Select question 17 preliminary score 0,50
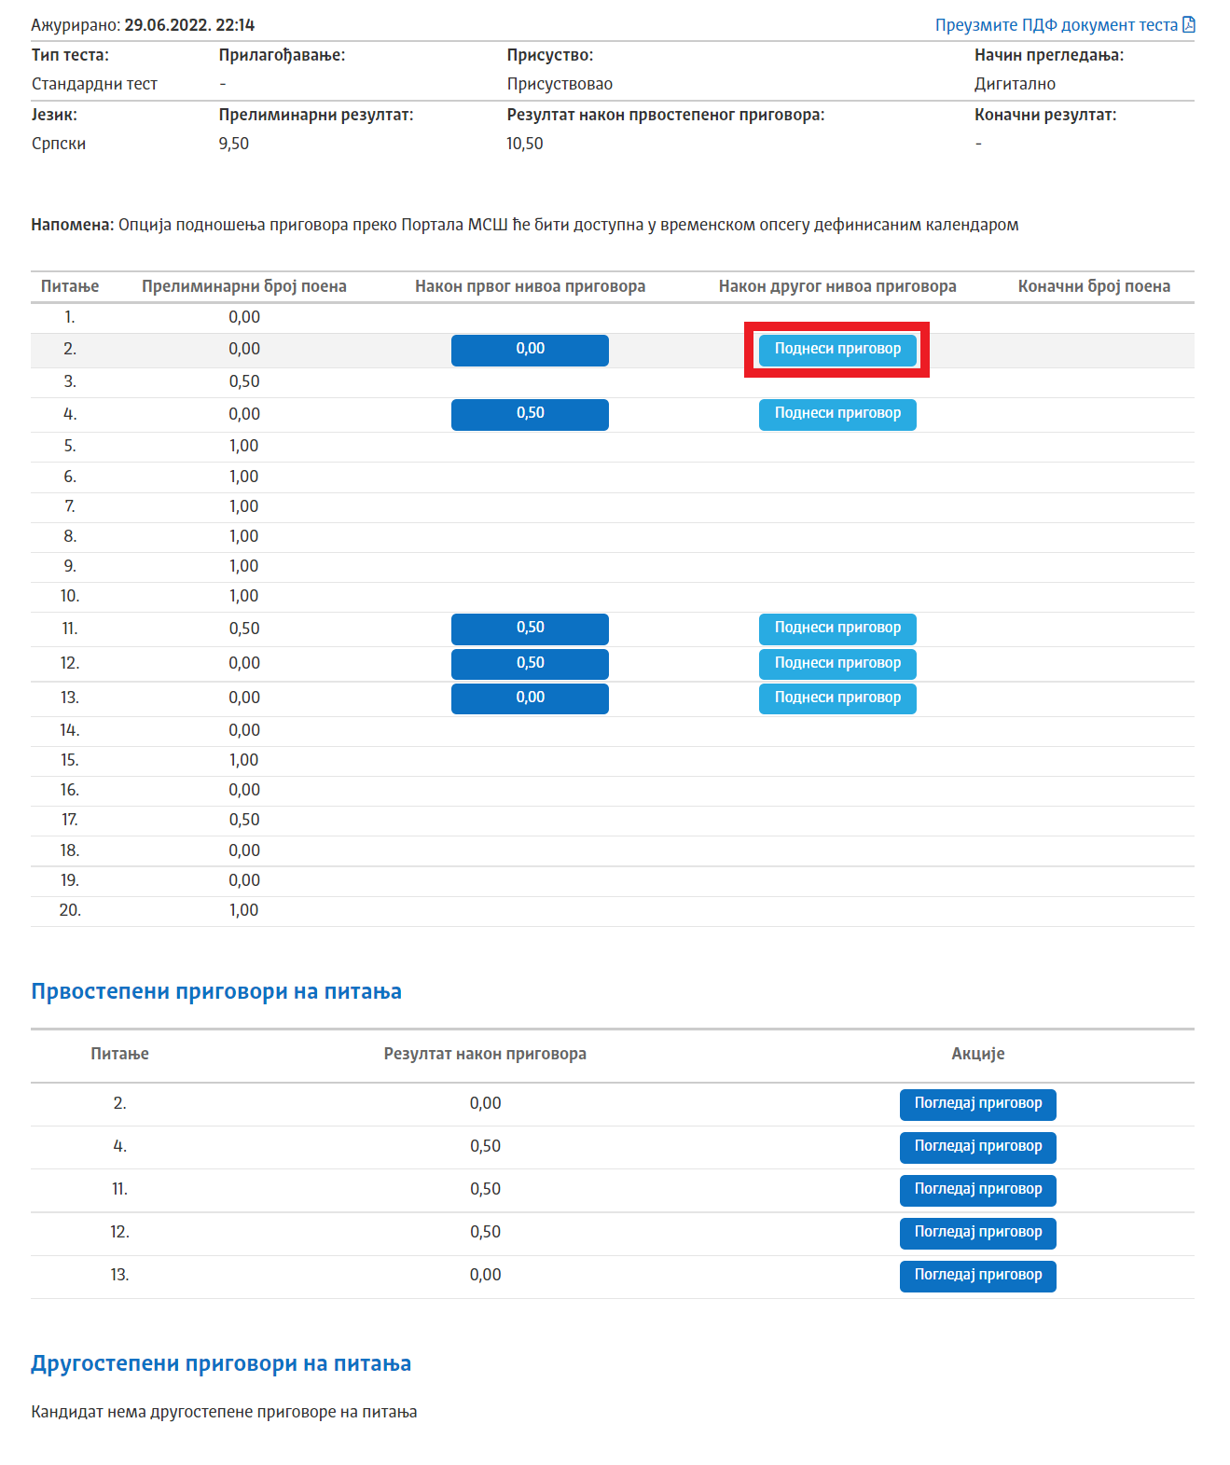 244,820
